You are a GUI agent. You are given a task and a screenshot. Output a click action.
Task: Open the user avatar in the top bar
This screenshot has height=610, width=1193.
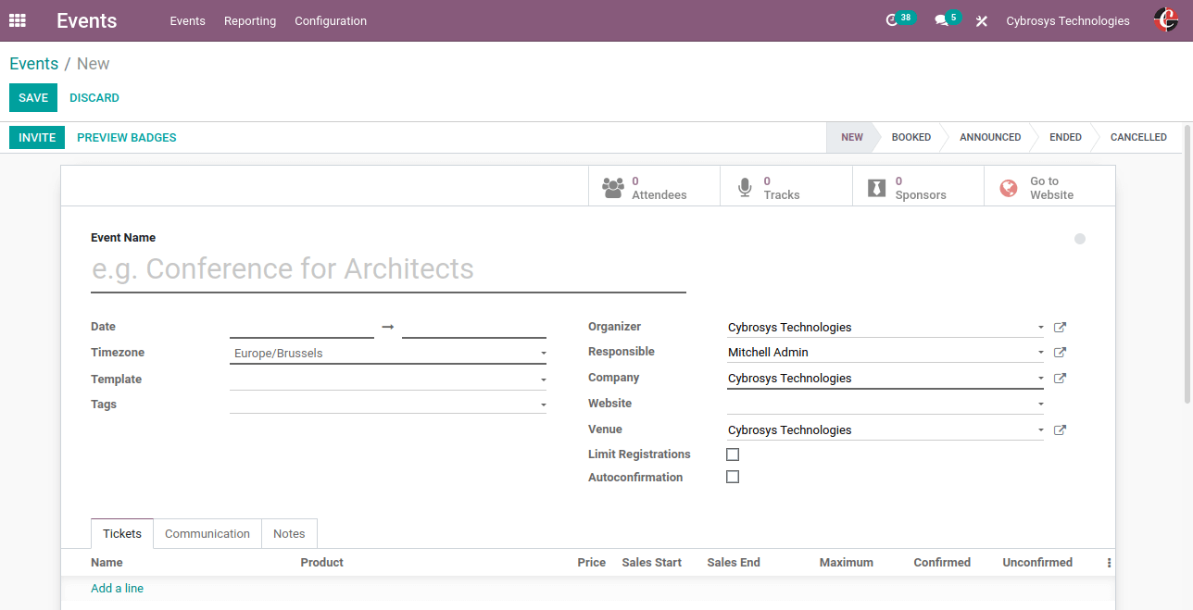[1166, 20]
